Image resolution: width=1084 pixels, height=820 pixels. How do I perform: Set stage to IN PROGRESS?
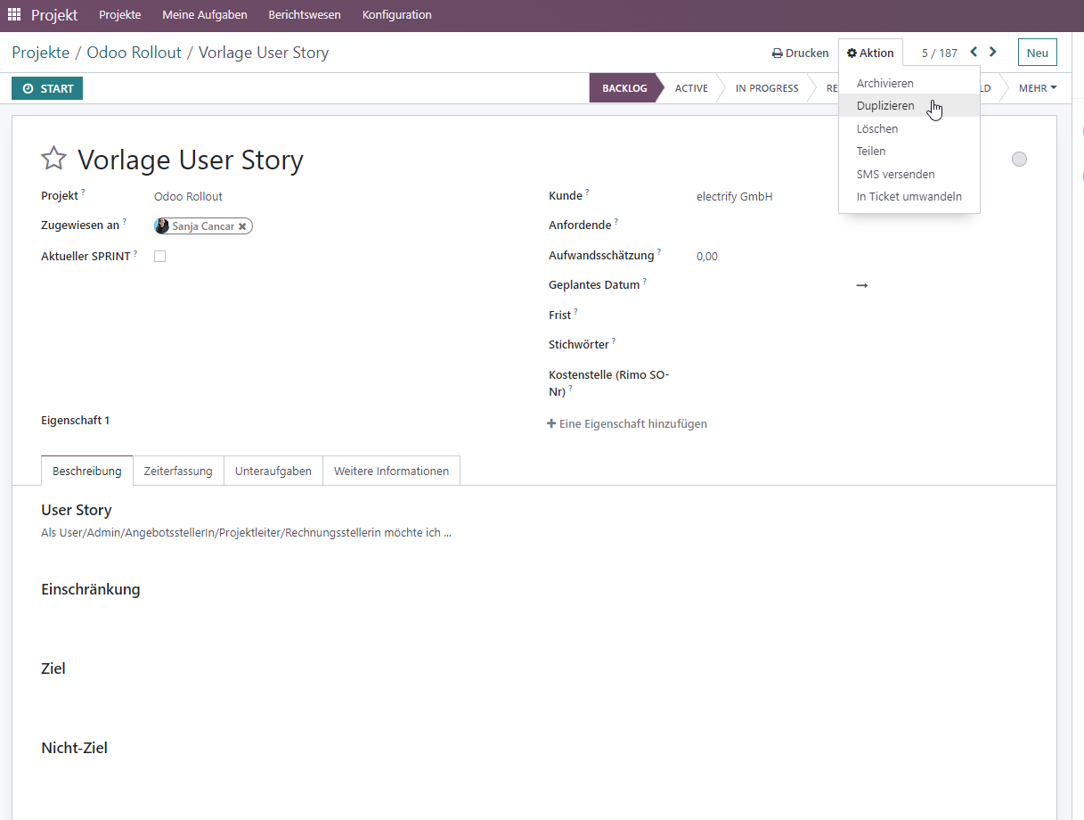pyautogui.click(x=767, y=88)
